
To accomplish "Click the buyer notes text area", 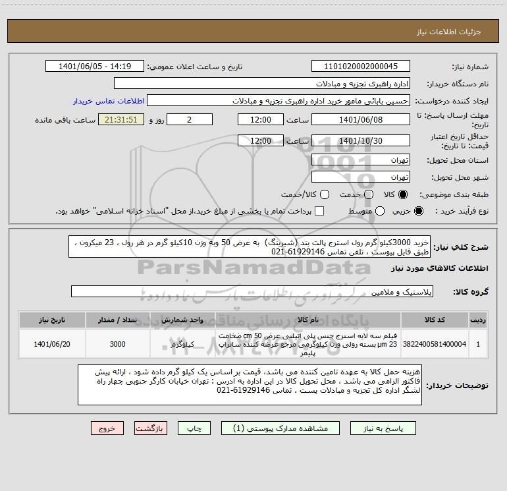I will [250, 385].
